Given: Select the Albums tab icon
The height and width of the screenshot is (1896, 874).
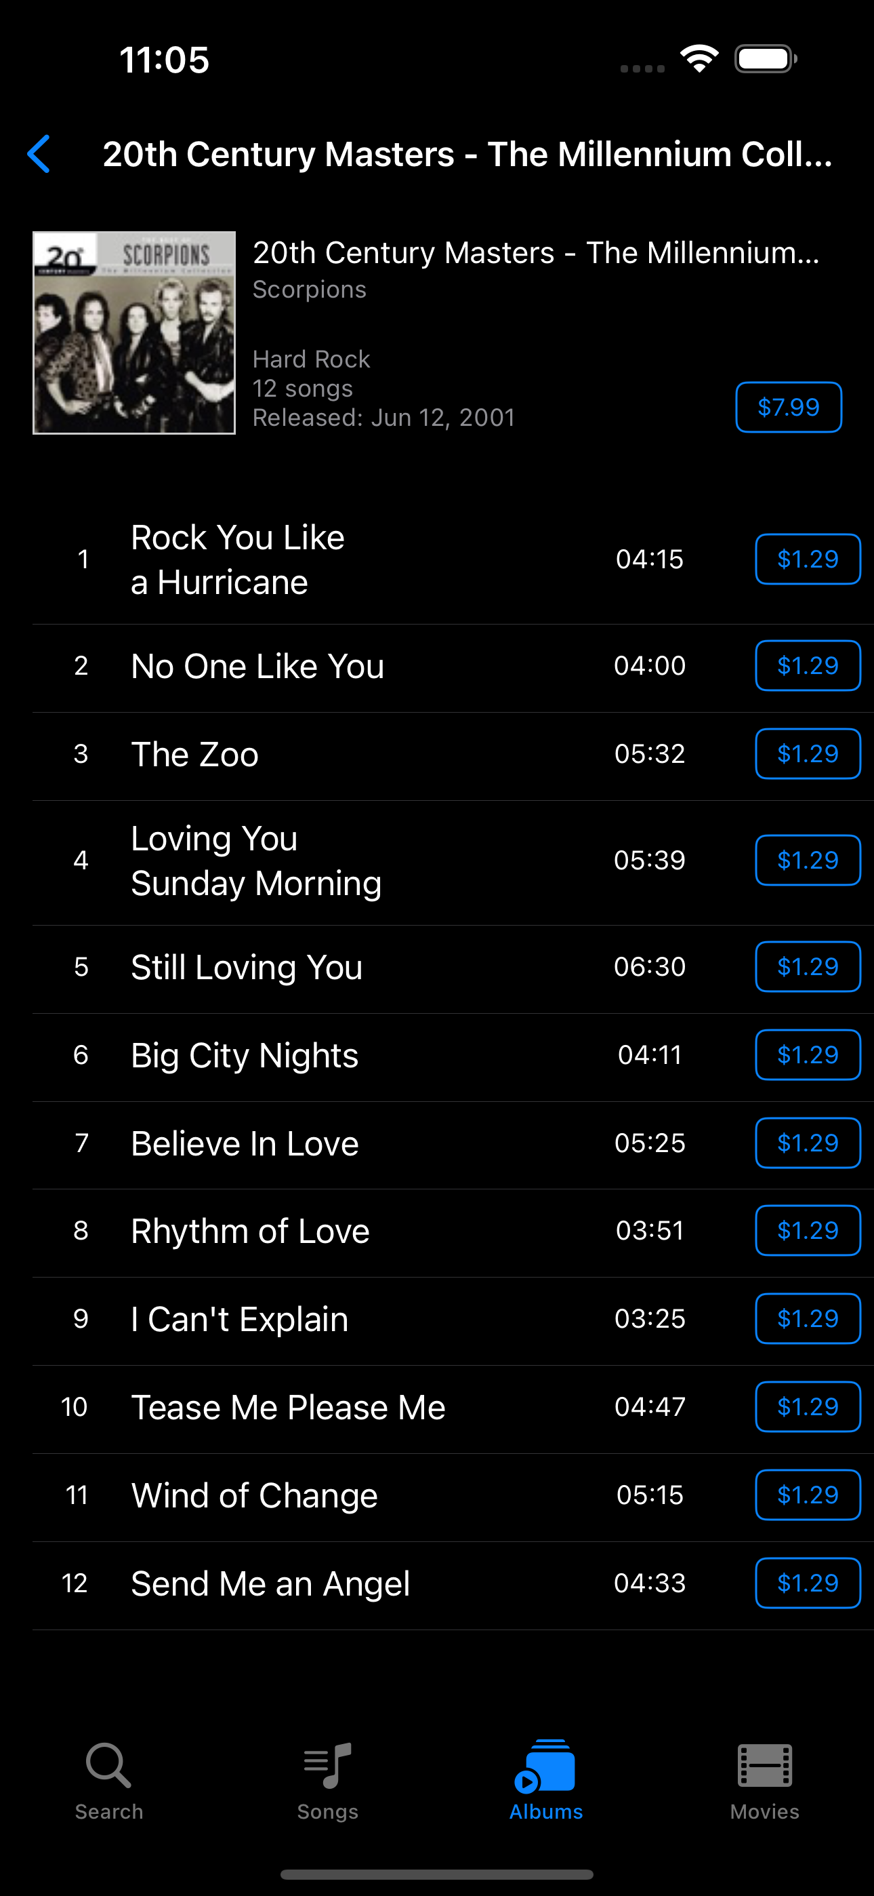Looking at the screenshot, I should [x=545, y=1765].
